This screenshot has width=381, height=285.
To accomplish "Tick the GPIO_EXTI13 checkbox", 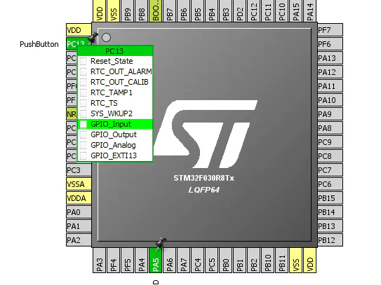I will [x=83, y=155].
